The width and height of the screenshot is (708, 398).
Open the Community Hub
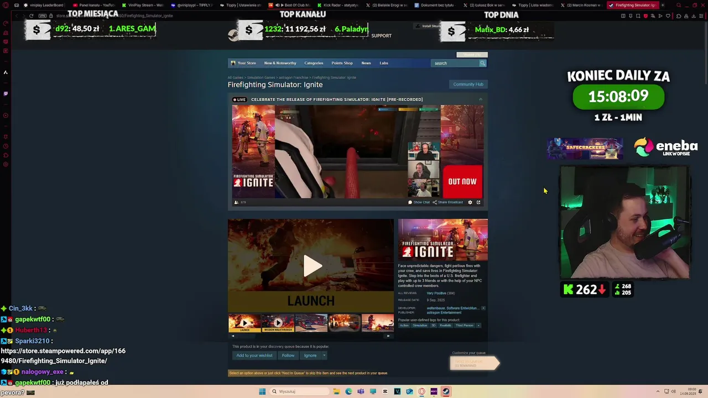[x=468, y=84]
